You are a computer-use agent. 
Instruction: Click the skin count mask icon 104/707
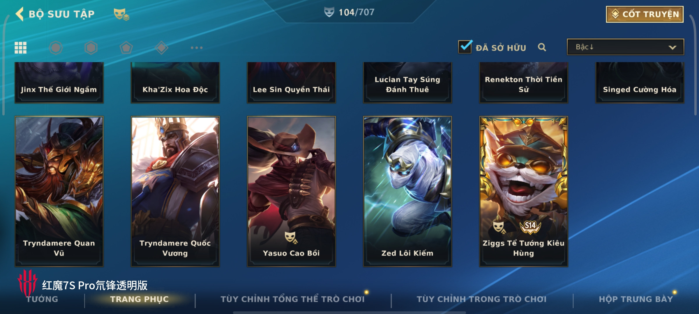329,12
